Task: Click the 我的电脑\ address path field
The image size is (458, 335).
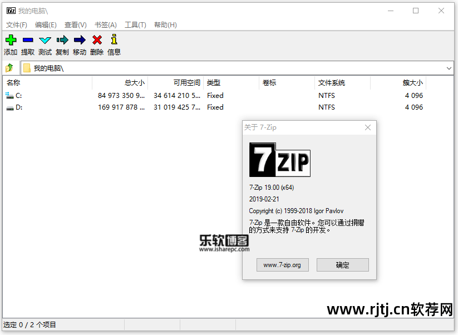Action: tap(237, 68)
